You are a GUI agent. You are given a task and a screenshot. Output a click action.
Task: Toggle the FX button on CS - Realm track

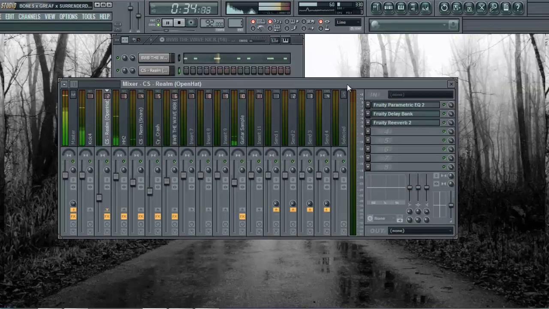[x=107, y=217]
